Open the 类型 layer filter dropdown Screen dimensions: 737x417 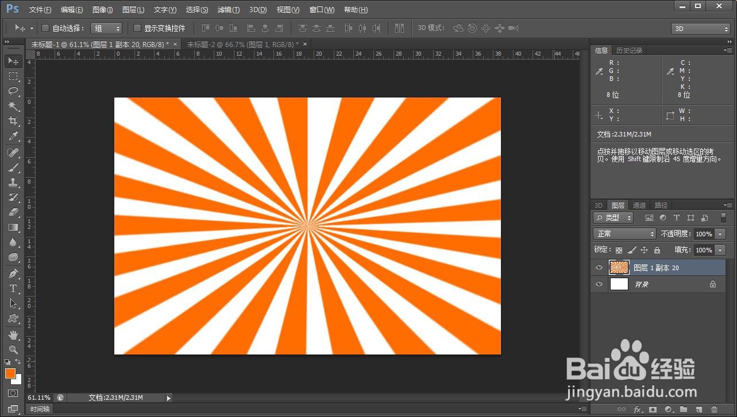click(613, 217)
